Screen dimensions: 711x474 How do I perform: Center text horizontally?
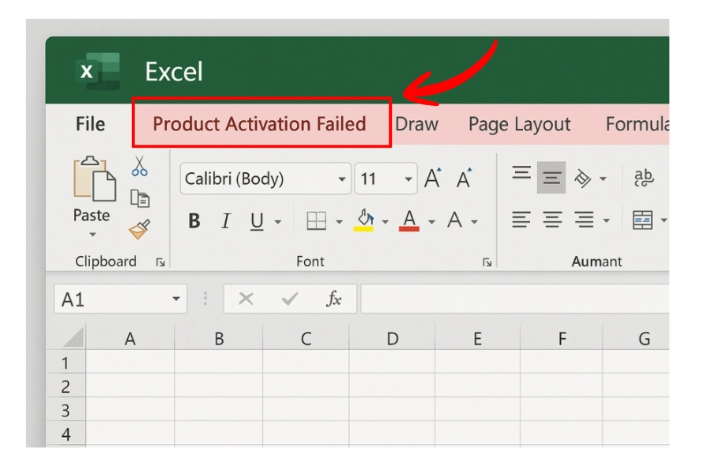pos(552,220)
